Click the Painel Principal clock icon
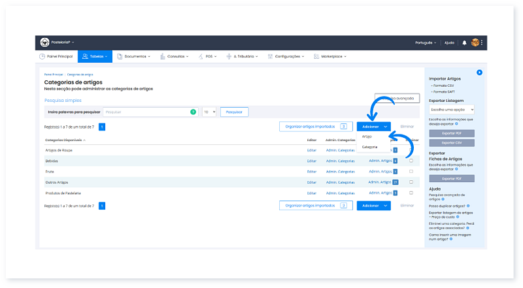Viewport: 523px width, 288px height. pyautogui.click(x=42, y=57)
